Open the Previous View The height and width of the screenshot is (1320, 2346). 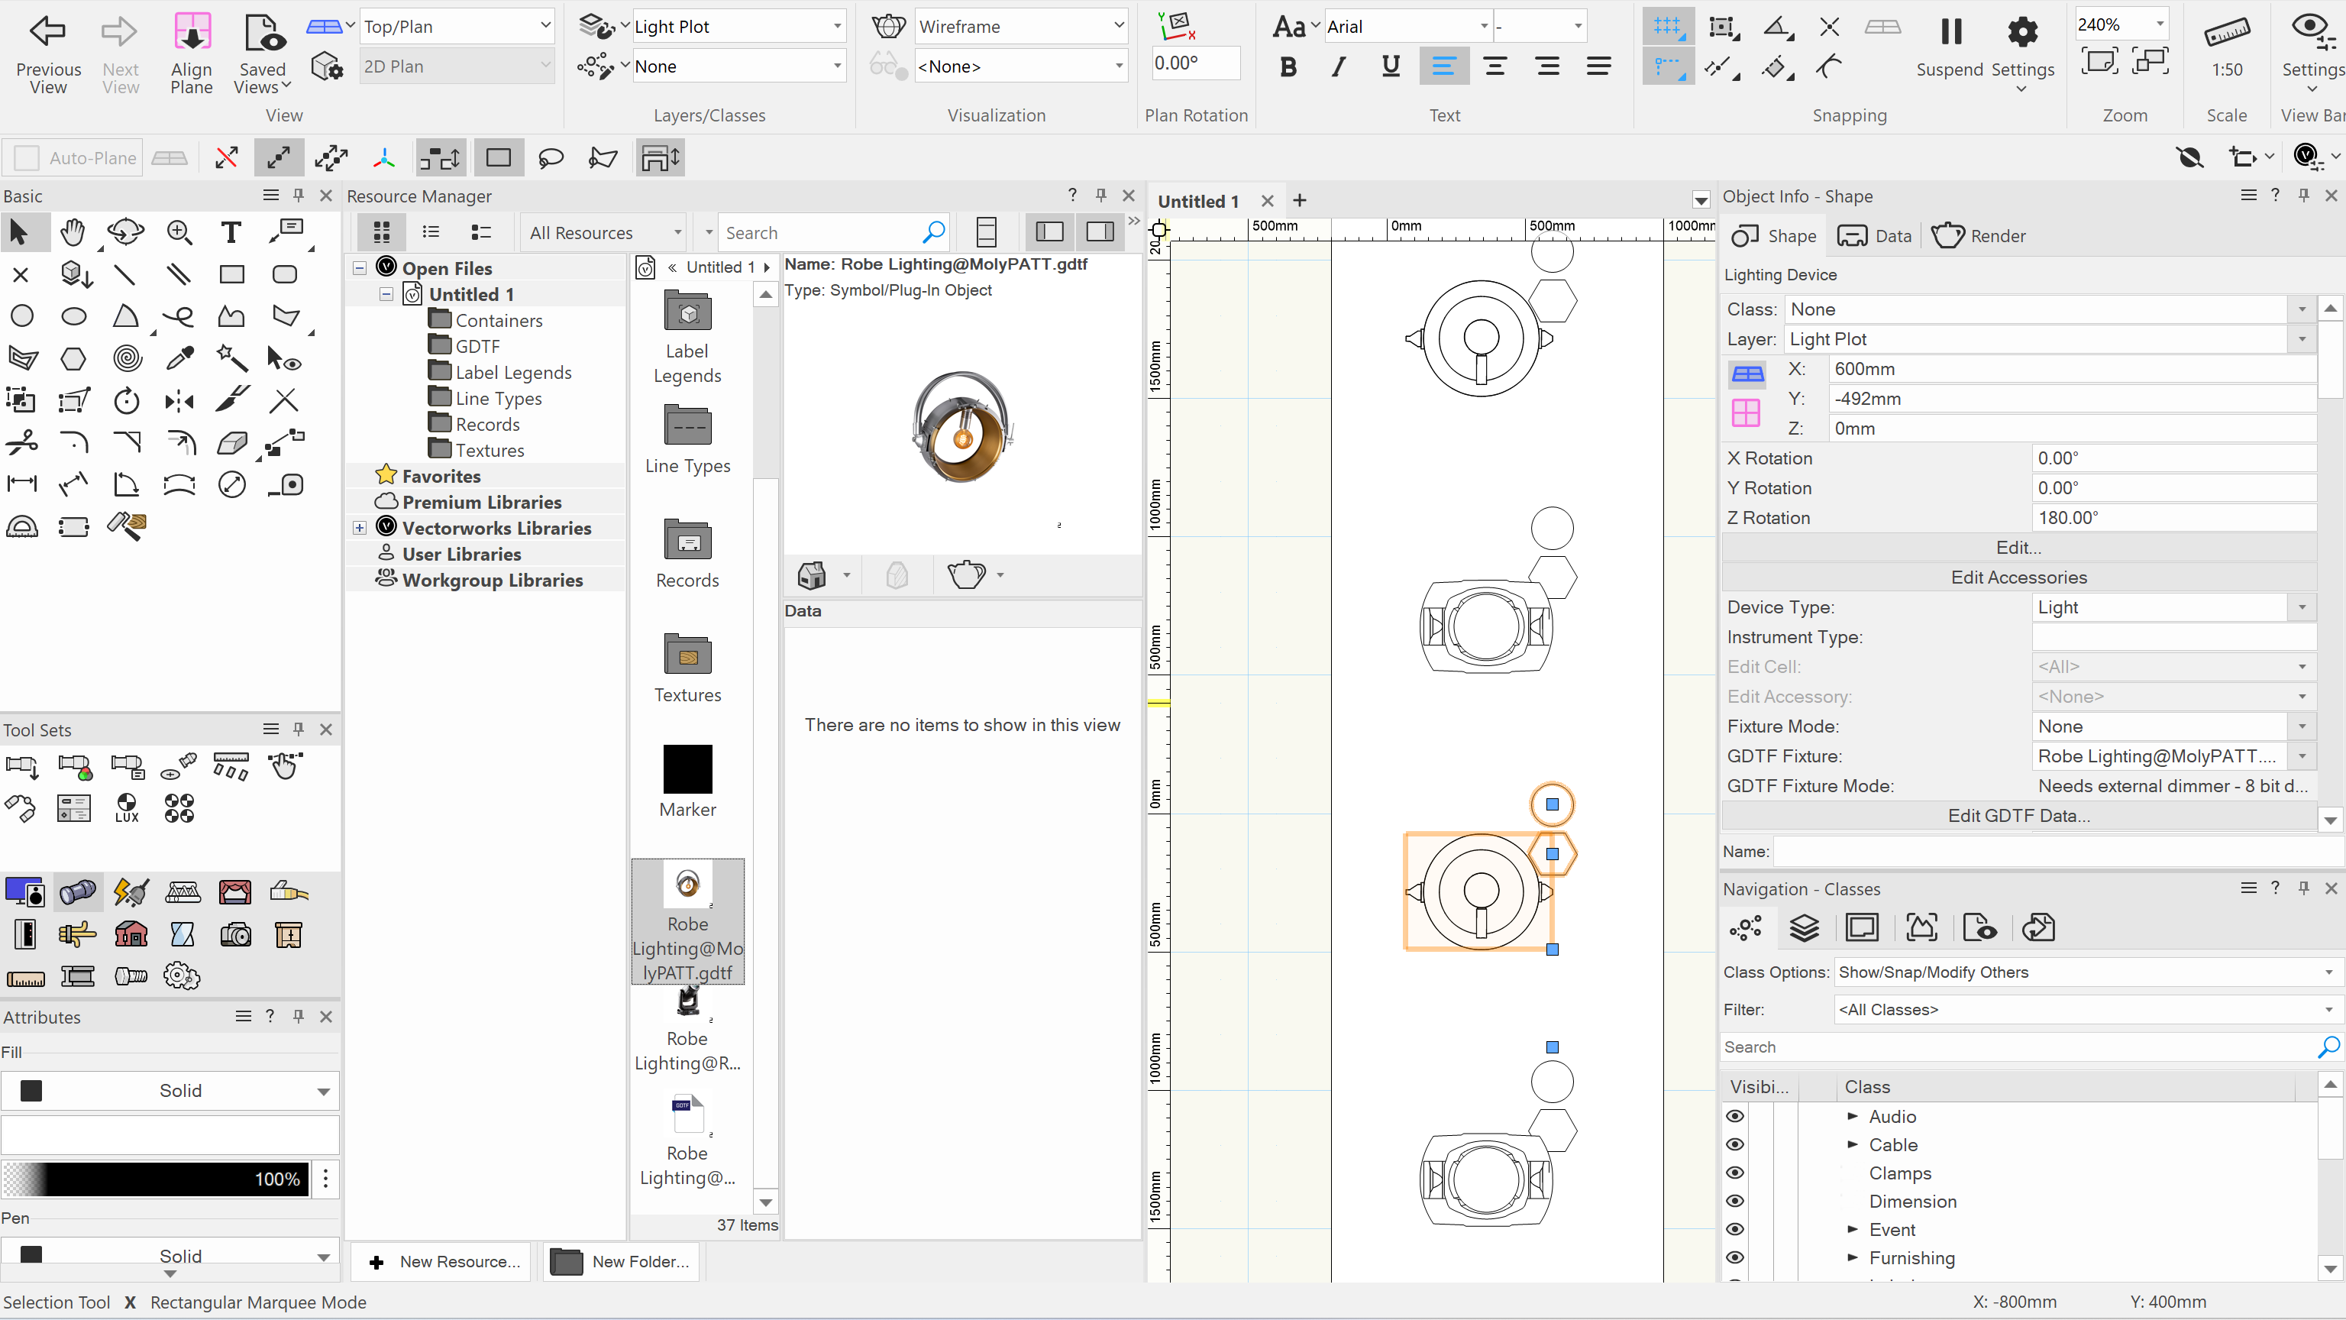(x=48, y=53)
